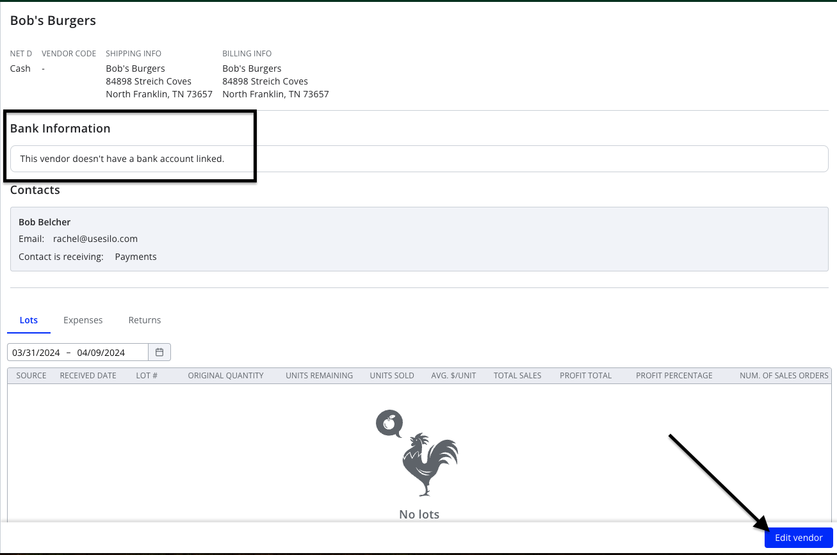Screen dimensions: 837x555
Task: Click the start date 03/31/2024 field
Action: click(36, 353)
